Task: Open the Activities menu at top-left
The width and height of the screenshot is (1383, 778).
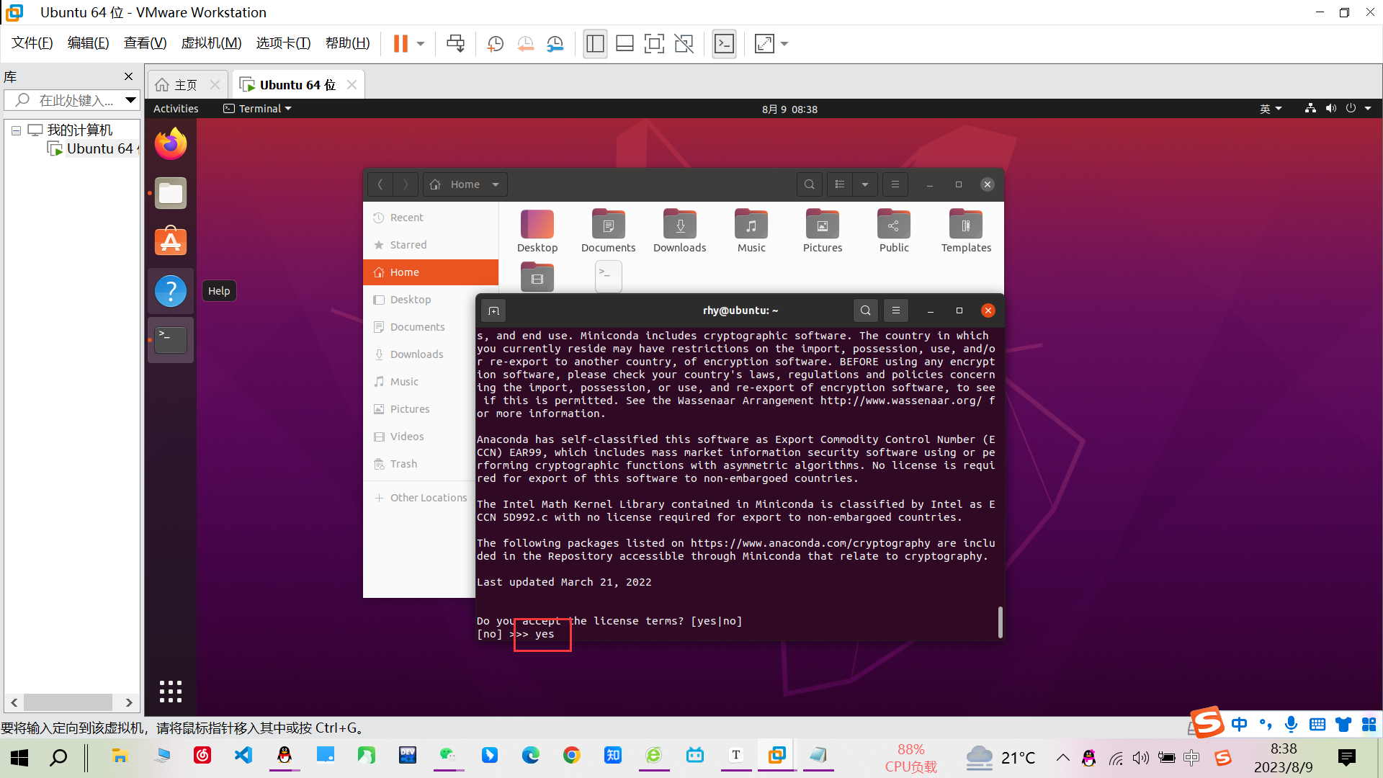Action: (176, 108)
